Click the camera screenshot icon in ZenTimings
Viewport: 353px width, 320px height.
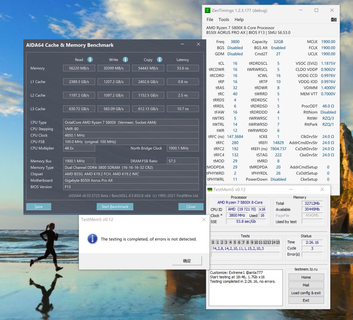click(333, 20)
